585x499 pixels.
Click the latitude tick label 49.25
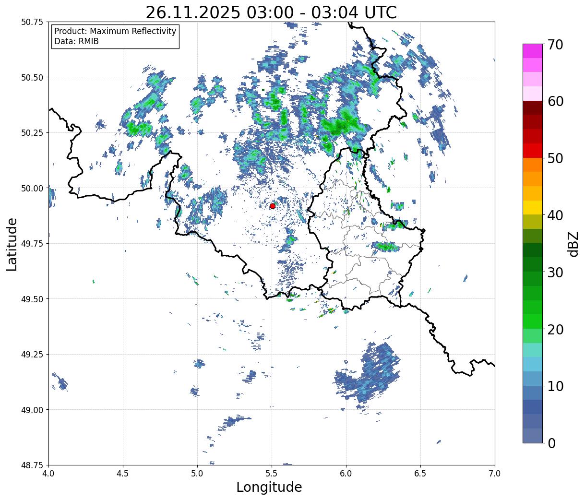[x=32, y=355]
